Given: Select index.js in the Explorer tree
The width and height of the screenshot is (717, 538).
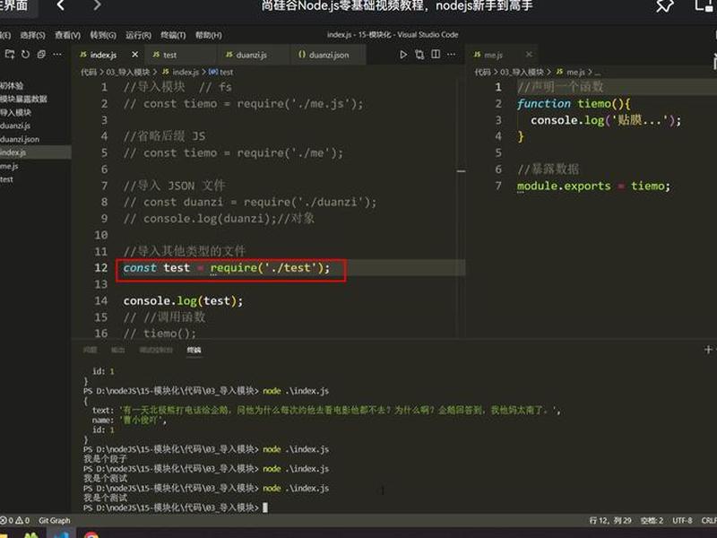Looking at the screenshot, I should point(36,152).
